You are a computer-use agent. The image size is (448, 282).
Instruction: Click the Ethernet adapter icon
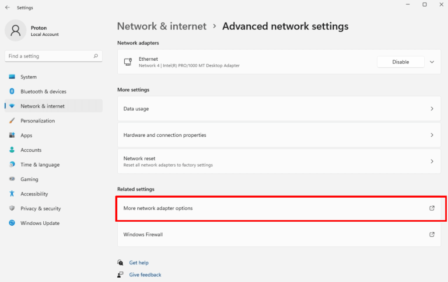tap(128, 62)
